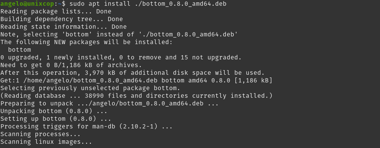The width and height of the screenshot is (380, 148).
Task: Click the 'Reading package lists... Done' line
Action: coord(56,12)
